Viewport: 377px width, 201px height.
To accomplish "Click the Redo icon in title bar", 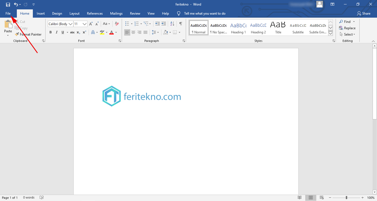I will tap(26, 4).
